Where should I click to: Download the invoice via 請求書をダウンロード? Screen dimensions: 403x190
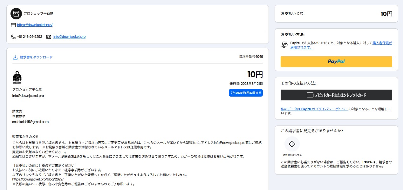[x=36, y=57]
